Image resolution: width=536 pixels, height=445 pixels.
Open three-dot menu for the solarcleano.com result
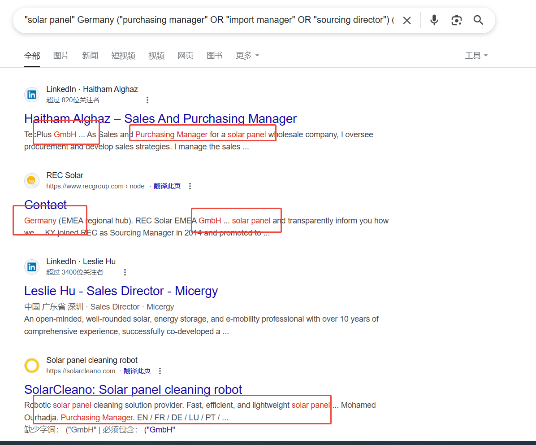(x=160, y=371)
